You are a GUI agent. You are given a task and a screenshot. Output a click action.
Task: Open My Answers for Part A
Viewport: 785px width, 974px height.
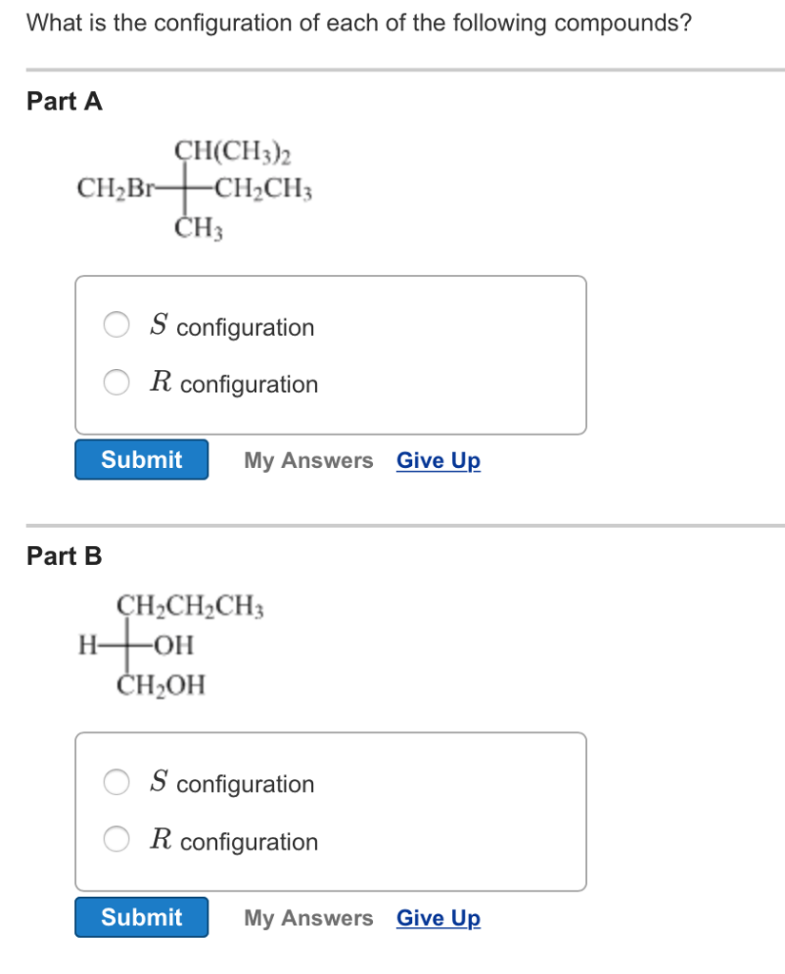[308, 460]
